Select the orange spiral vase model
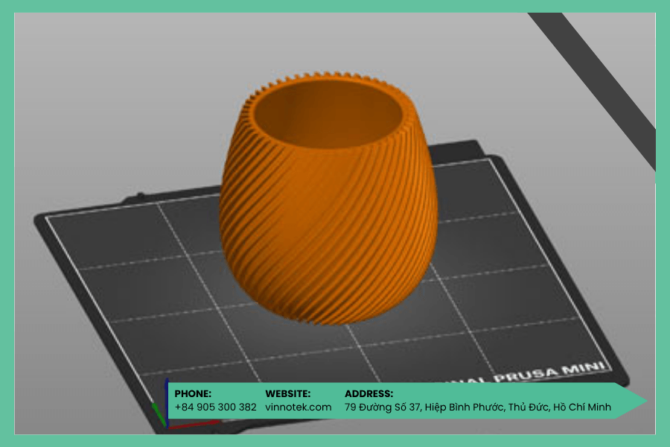Viewport: 670px width, 447px height. [x=328, y=198]
